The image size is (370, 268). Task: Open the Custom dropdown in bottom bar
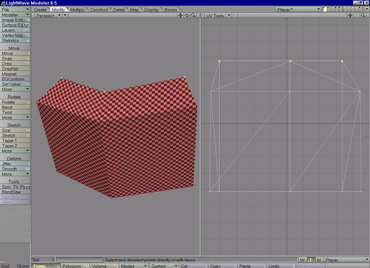(164, 266)
